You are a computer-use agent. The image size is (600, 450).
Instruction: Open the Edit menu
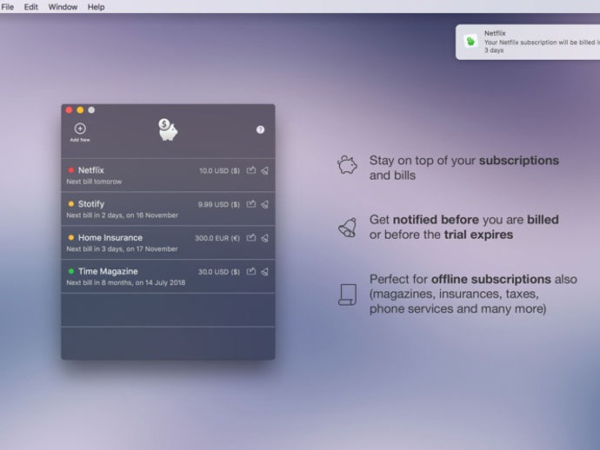click(31, 7)
